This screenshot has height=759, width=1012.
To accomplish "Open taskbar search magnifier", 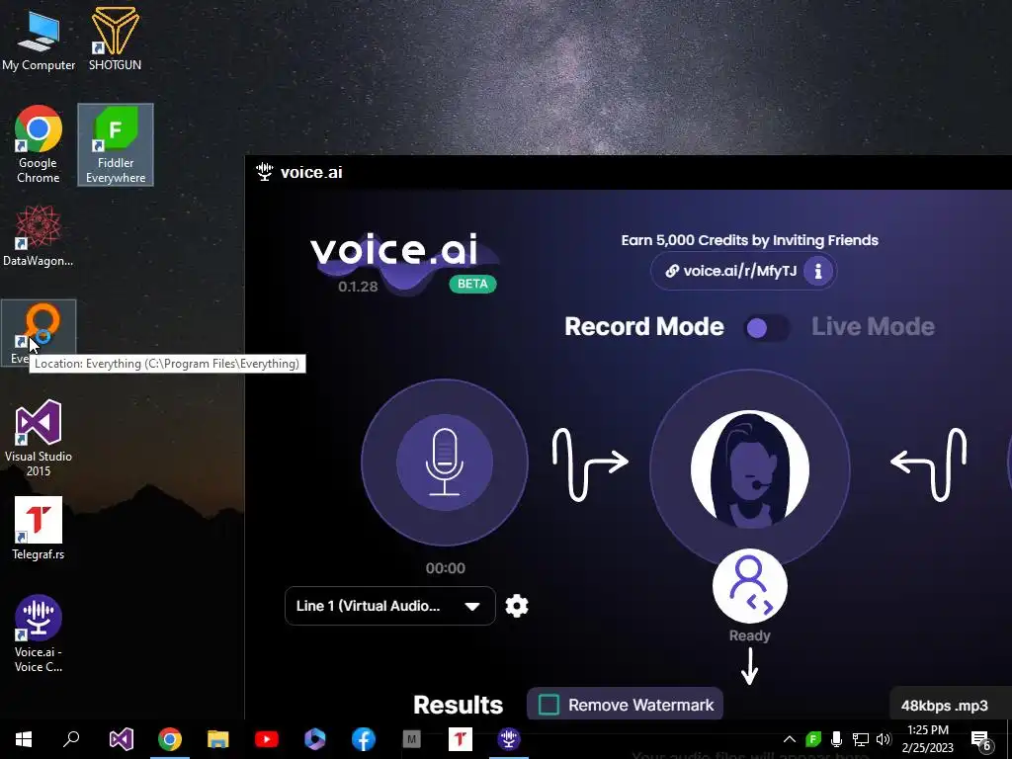I will 71,738.
